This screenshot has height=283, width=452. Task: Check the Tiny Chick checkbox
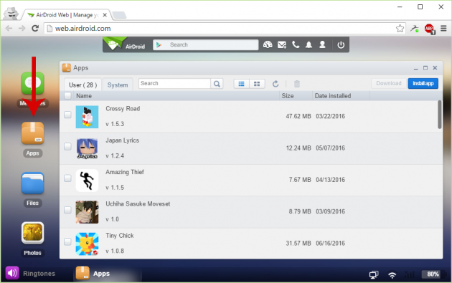[67, 241]
